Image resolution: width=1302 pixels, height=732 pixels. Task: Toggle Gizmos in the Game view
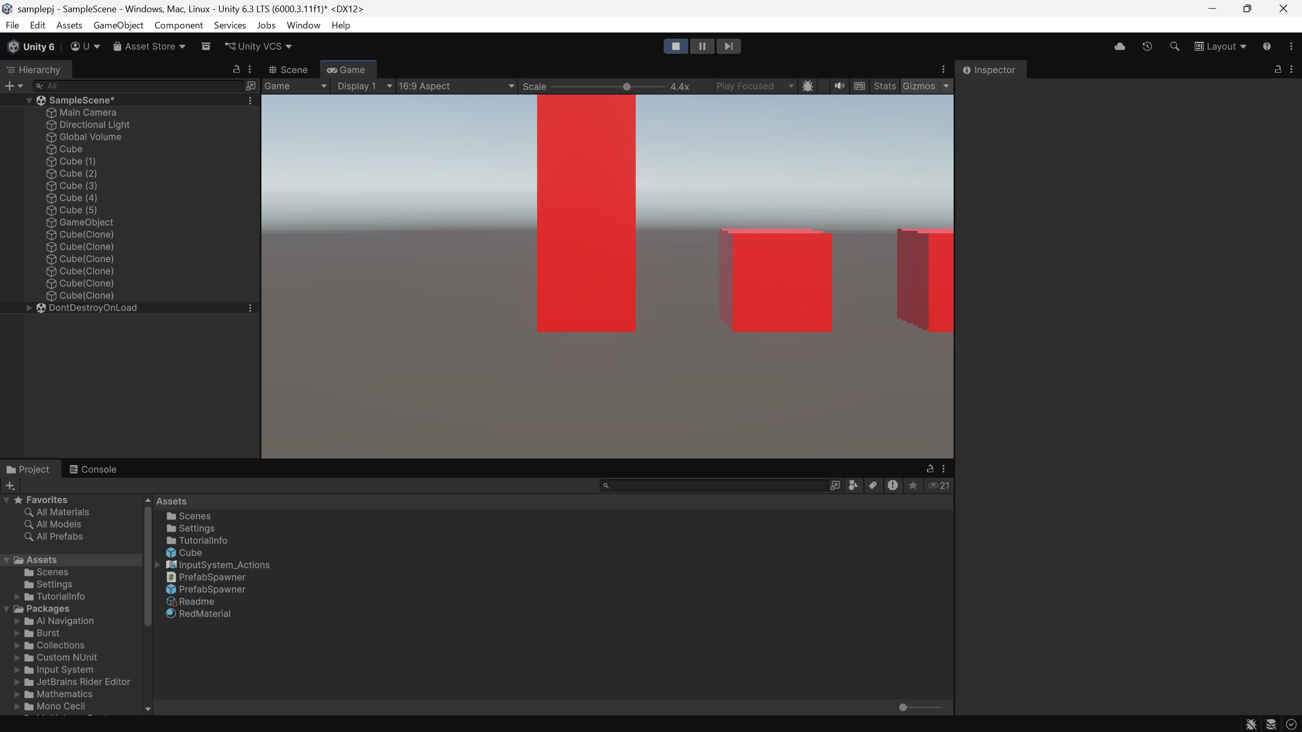[x=919, y=86]
